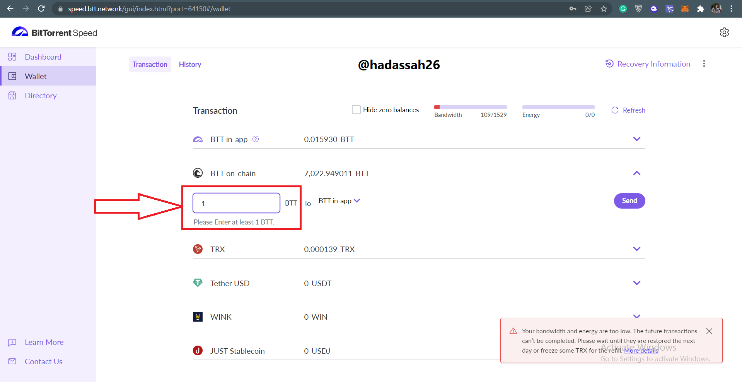The width and height of the screenshot is (742, 382).
Task: Open Recovery Information
Action: tap(648, 64)
